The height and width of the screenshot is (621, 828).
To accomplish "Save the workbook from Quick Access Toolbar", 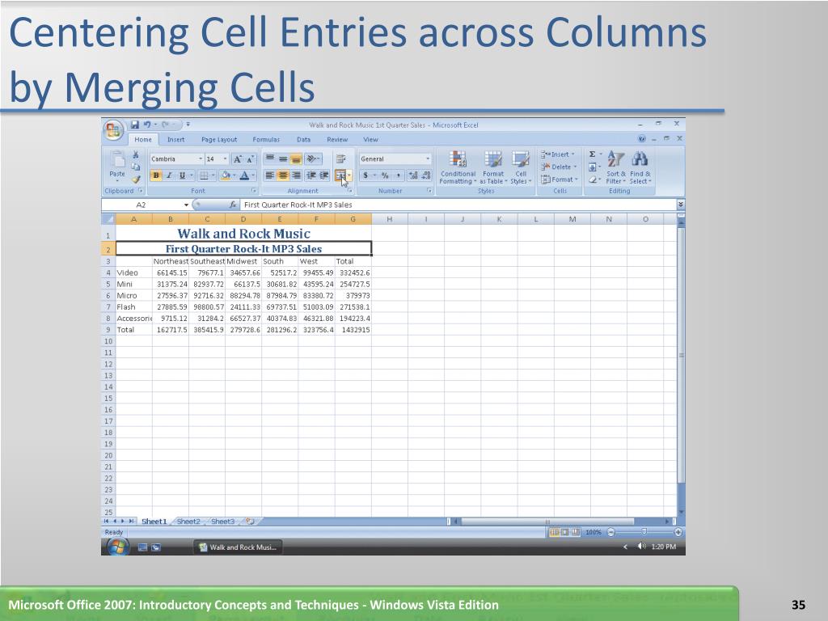I will pos(135,125).
